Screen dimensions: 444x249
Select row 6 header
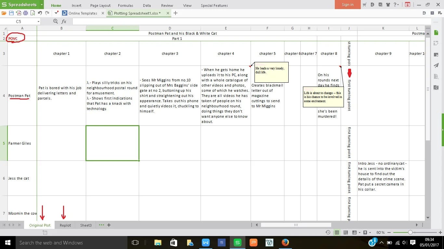click(4, 178)
